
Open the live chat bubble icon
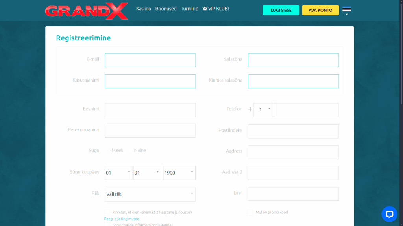coord(389,214)
